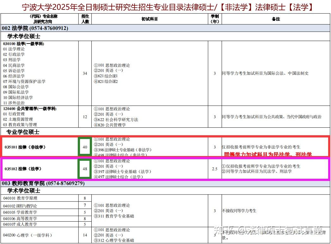
Task: Click the 专业学位硕士 section heading
Action: click(23, 132)
